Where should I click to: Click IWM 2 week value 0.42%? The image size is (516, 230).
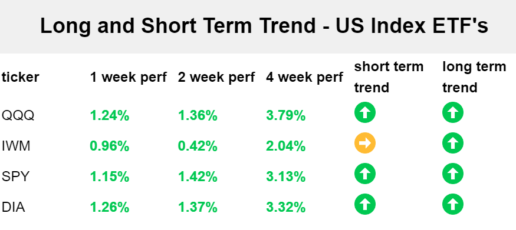[x=198, y=146]
